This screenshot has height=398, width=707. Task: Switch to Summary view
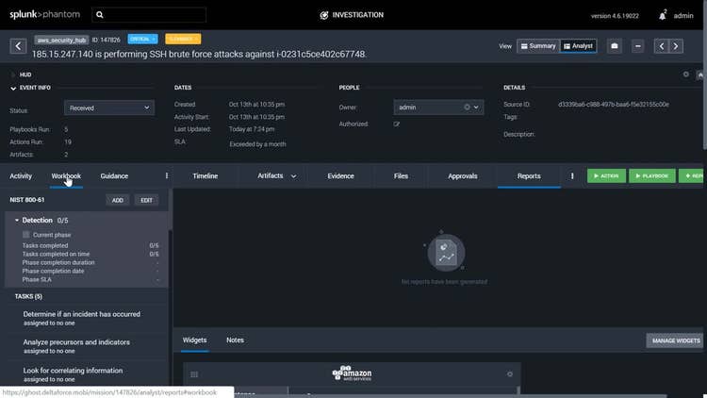click(x=537, y=46)
